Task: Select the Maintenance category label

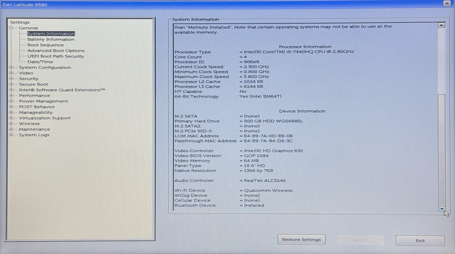Action: [x=34, y=129]
